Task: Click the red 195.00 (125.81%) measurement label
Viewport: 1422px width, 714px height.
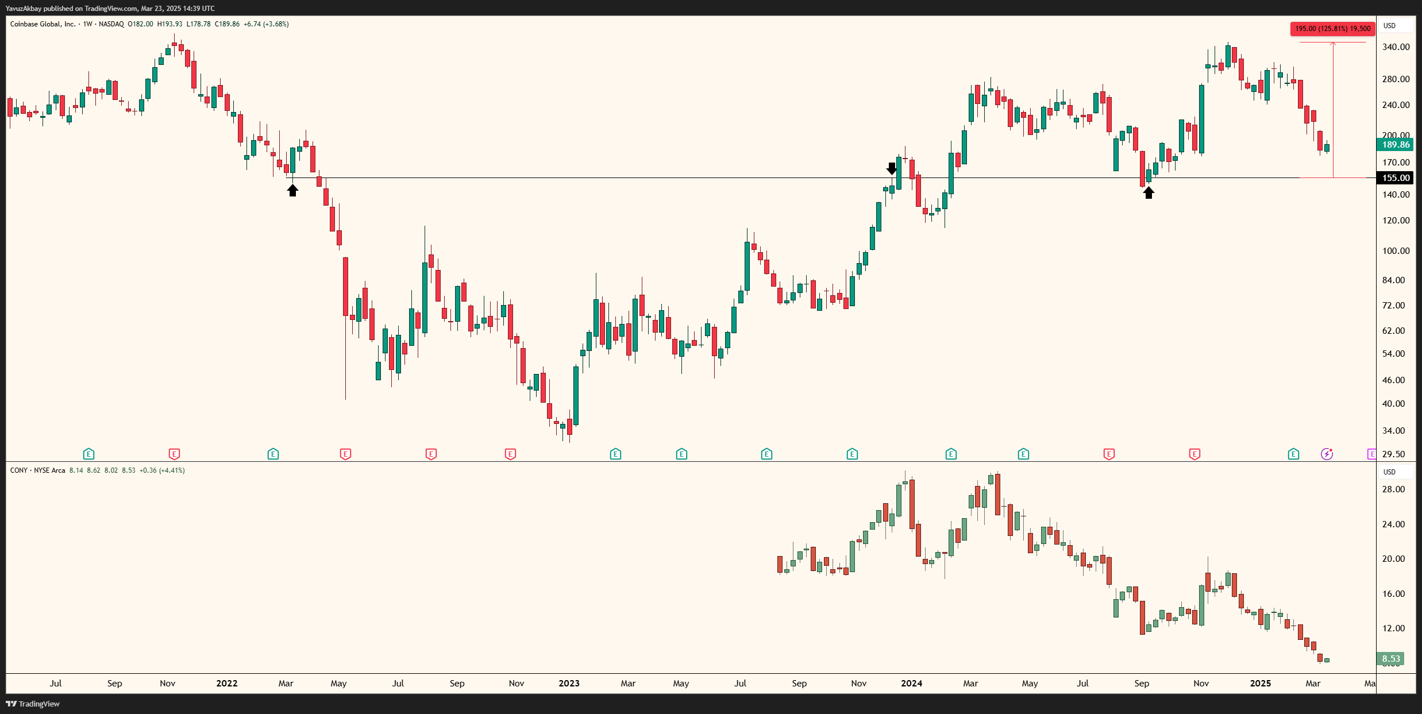Action: [1332, 28]
